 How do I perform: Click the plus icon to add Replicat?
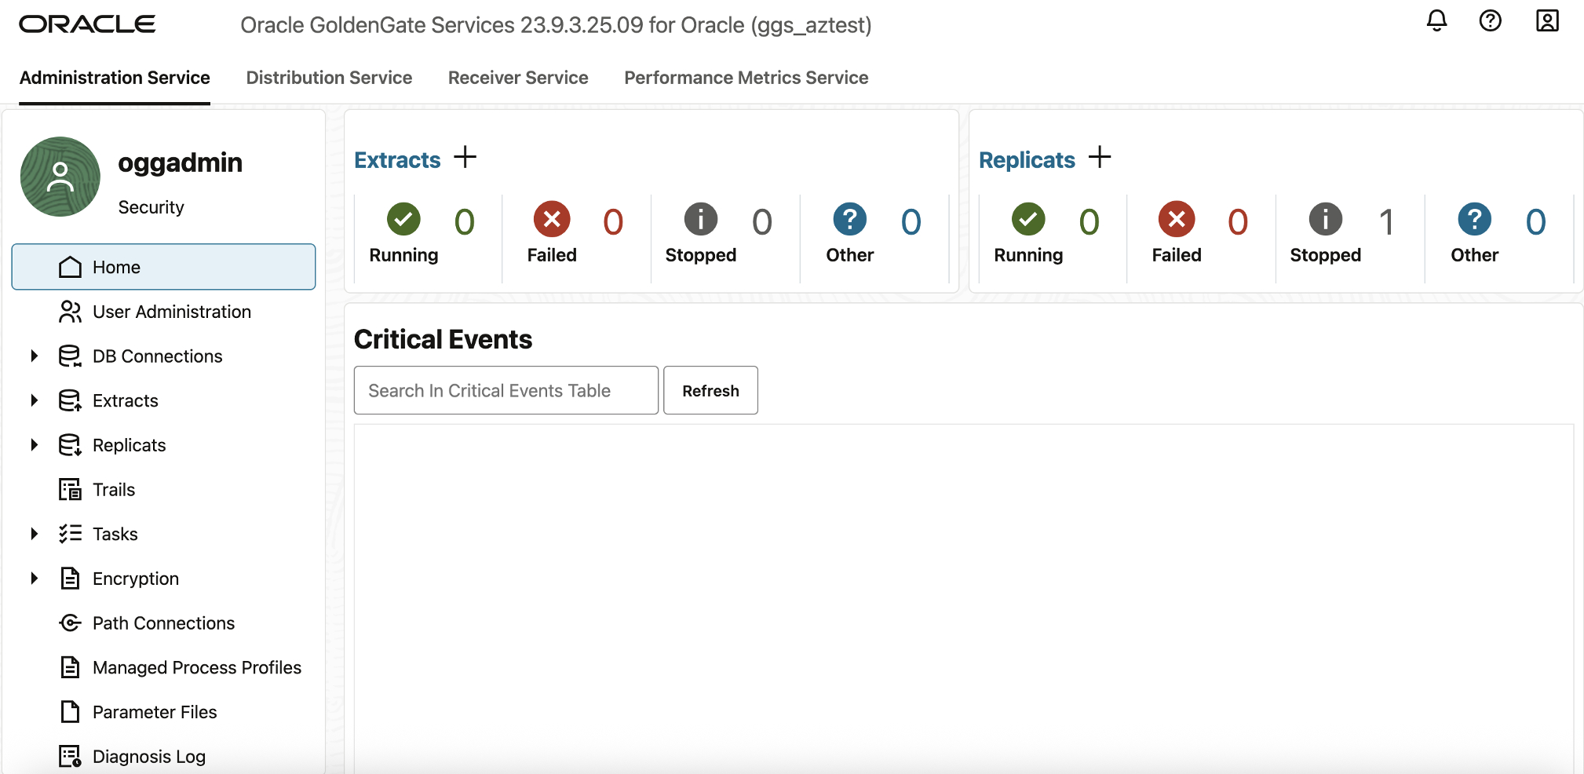[1100, 157]
